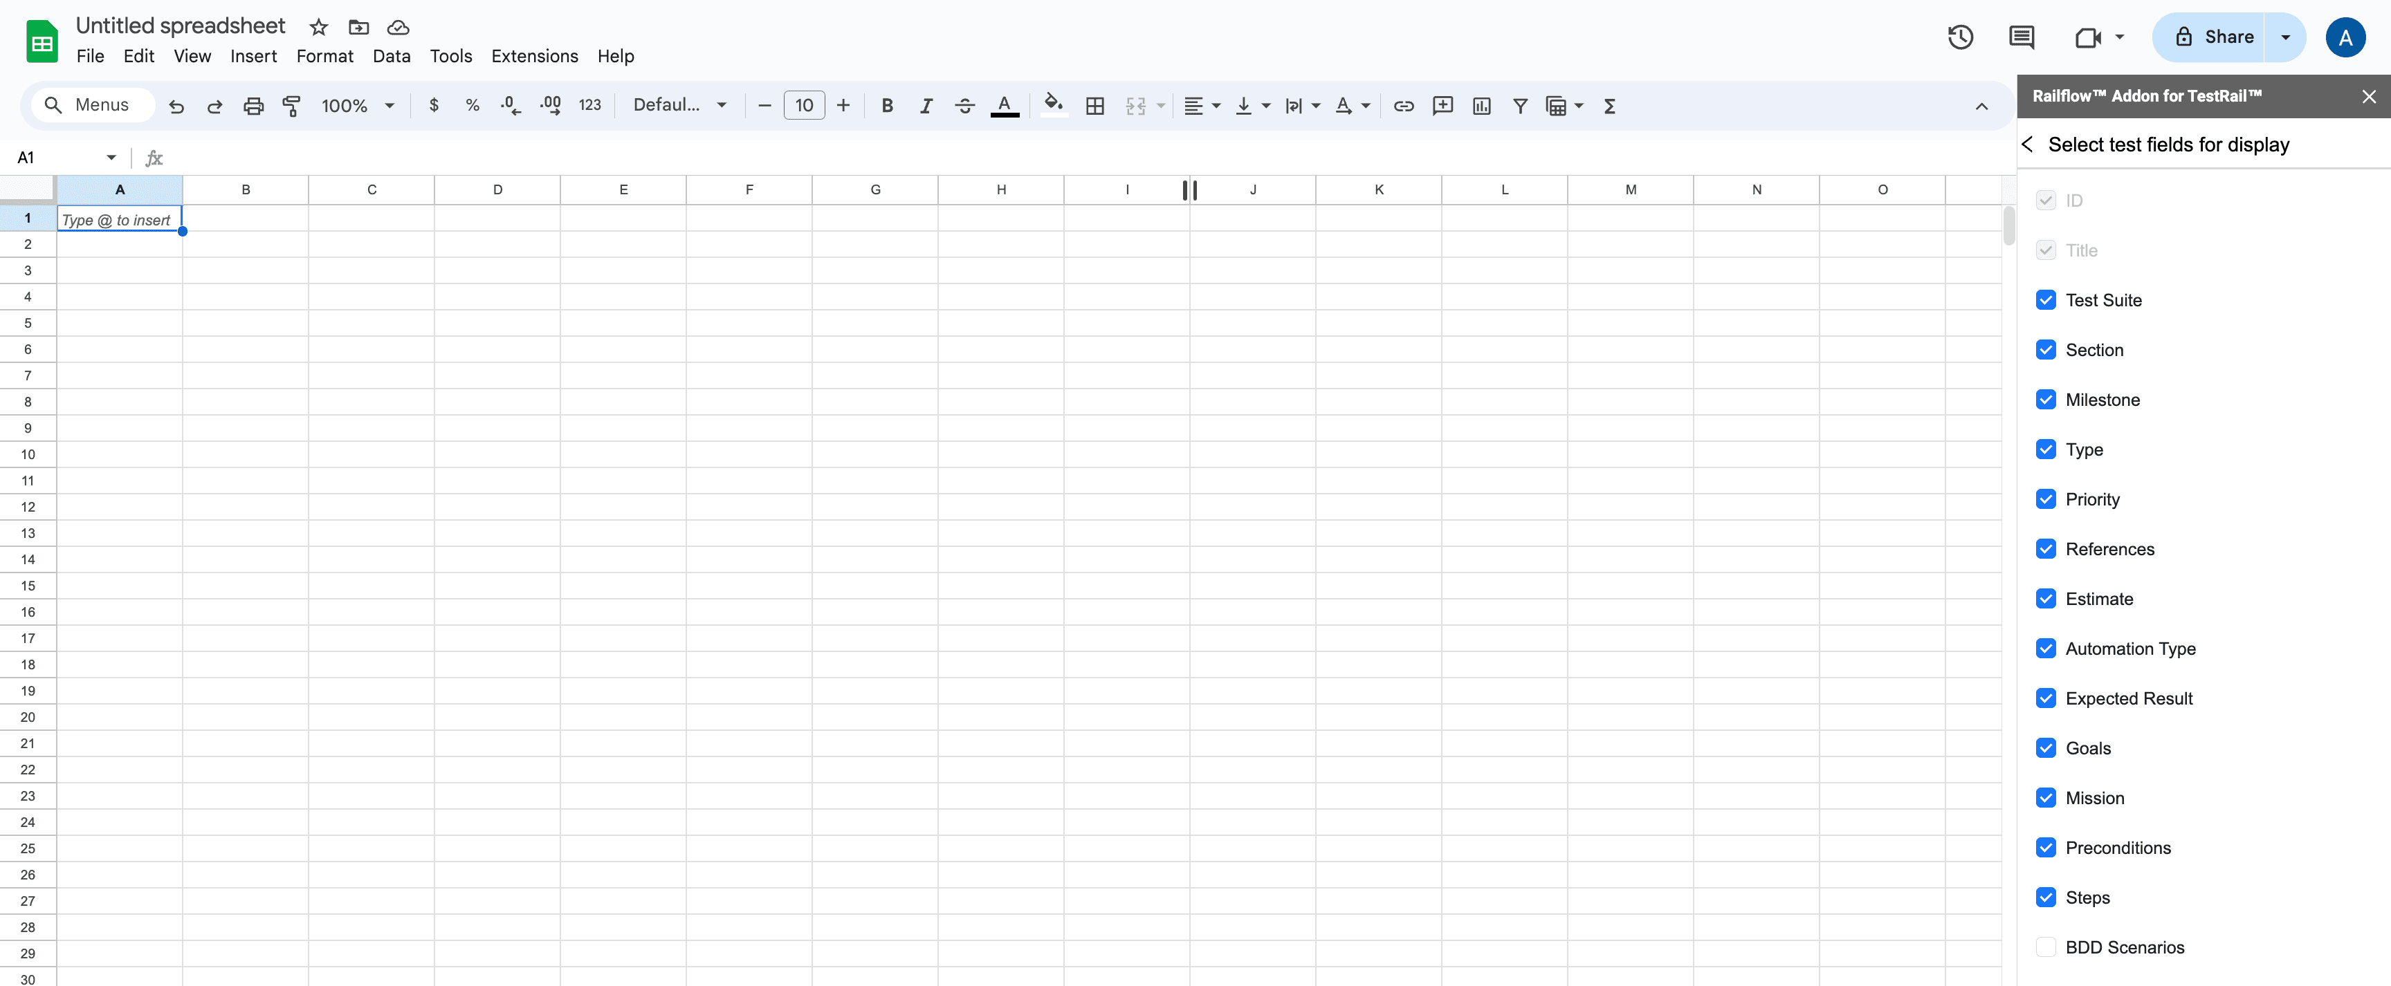Check the cloud document status icon
This screenshot has height=986, width=2391.
point(398,27)
